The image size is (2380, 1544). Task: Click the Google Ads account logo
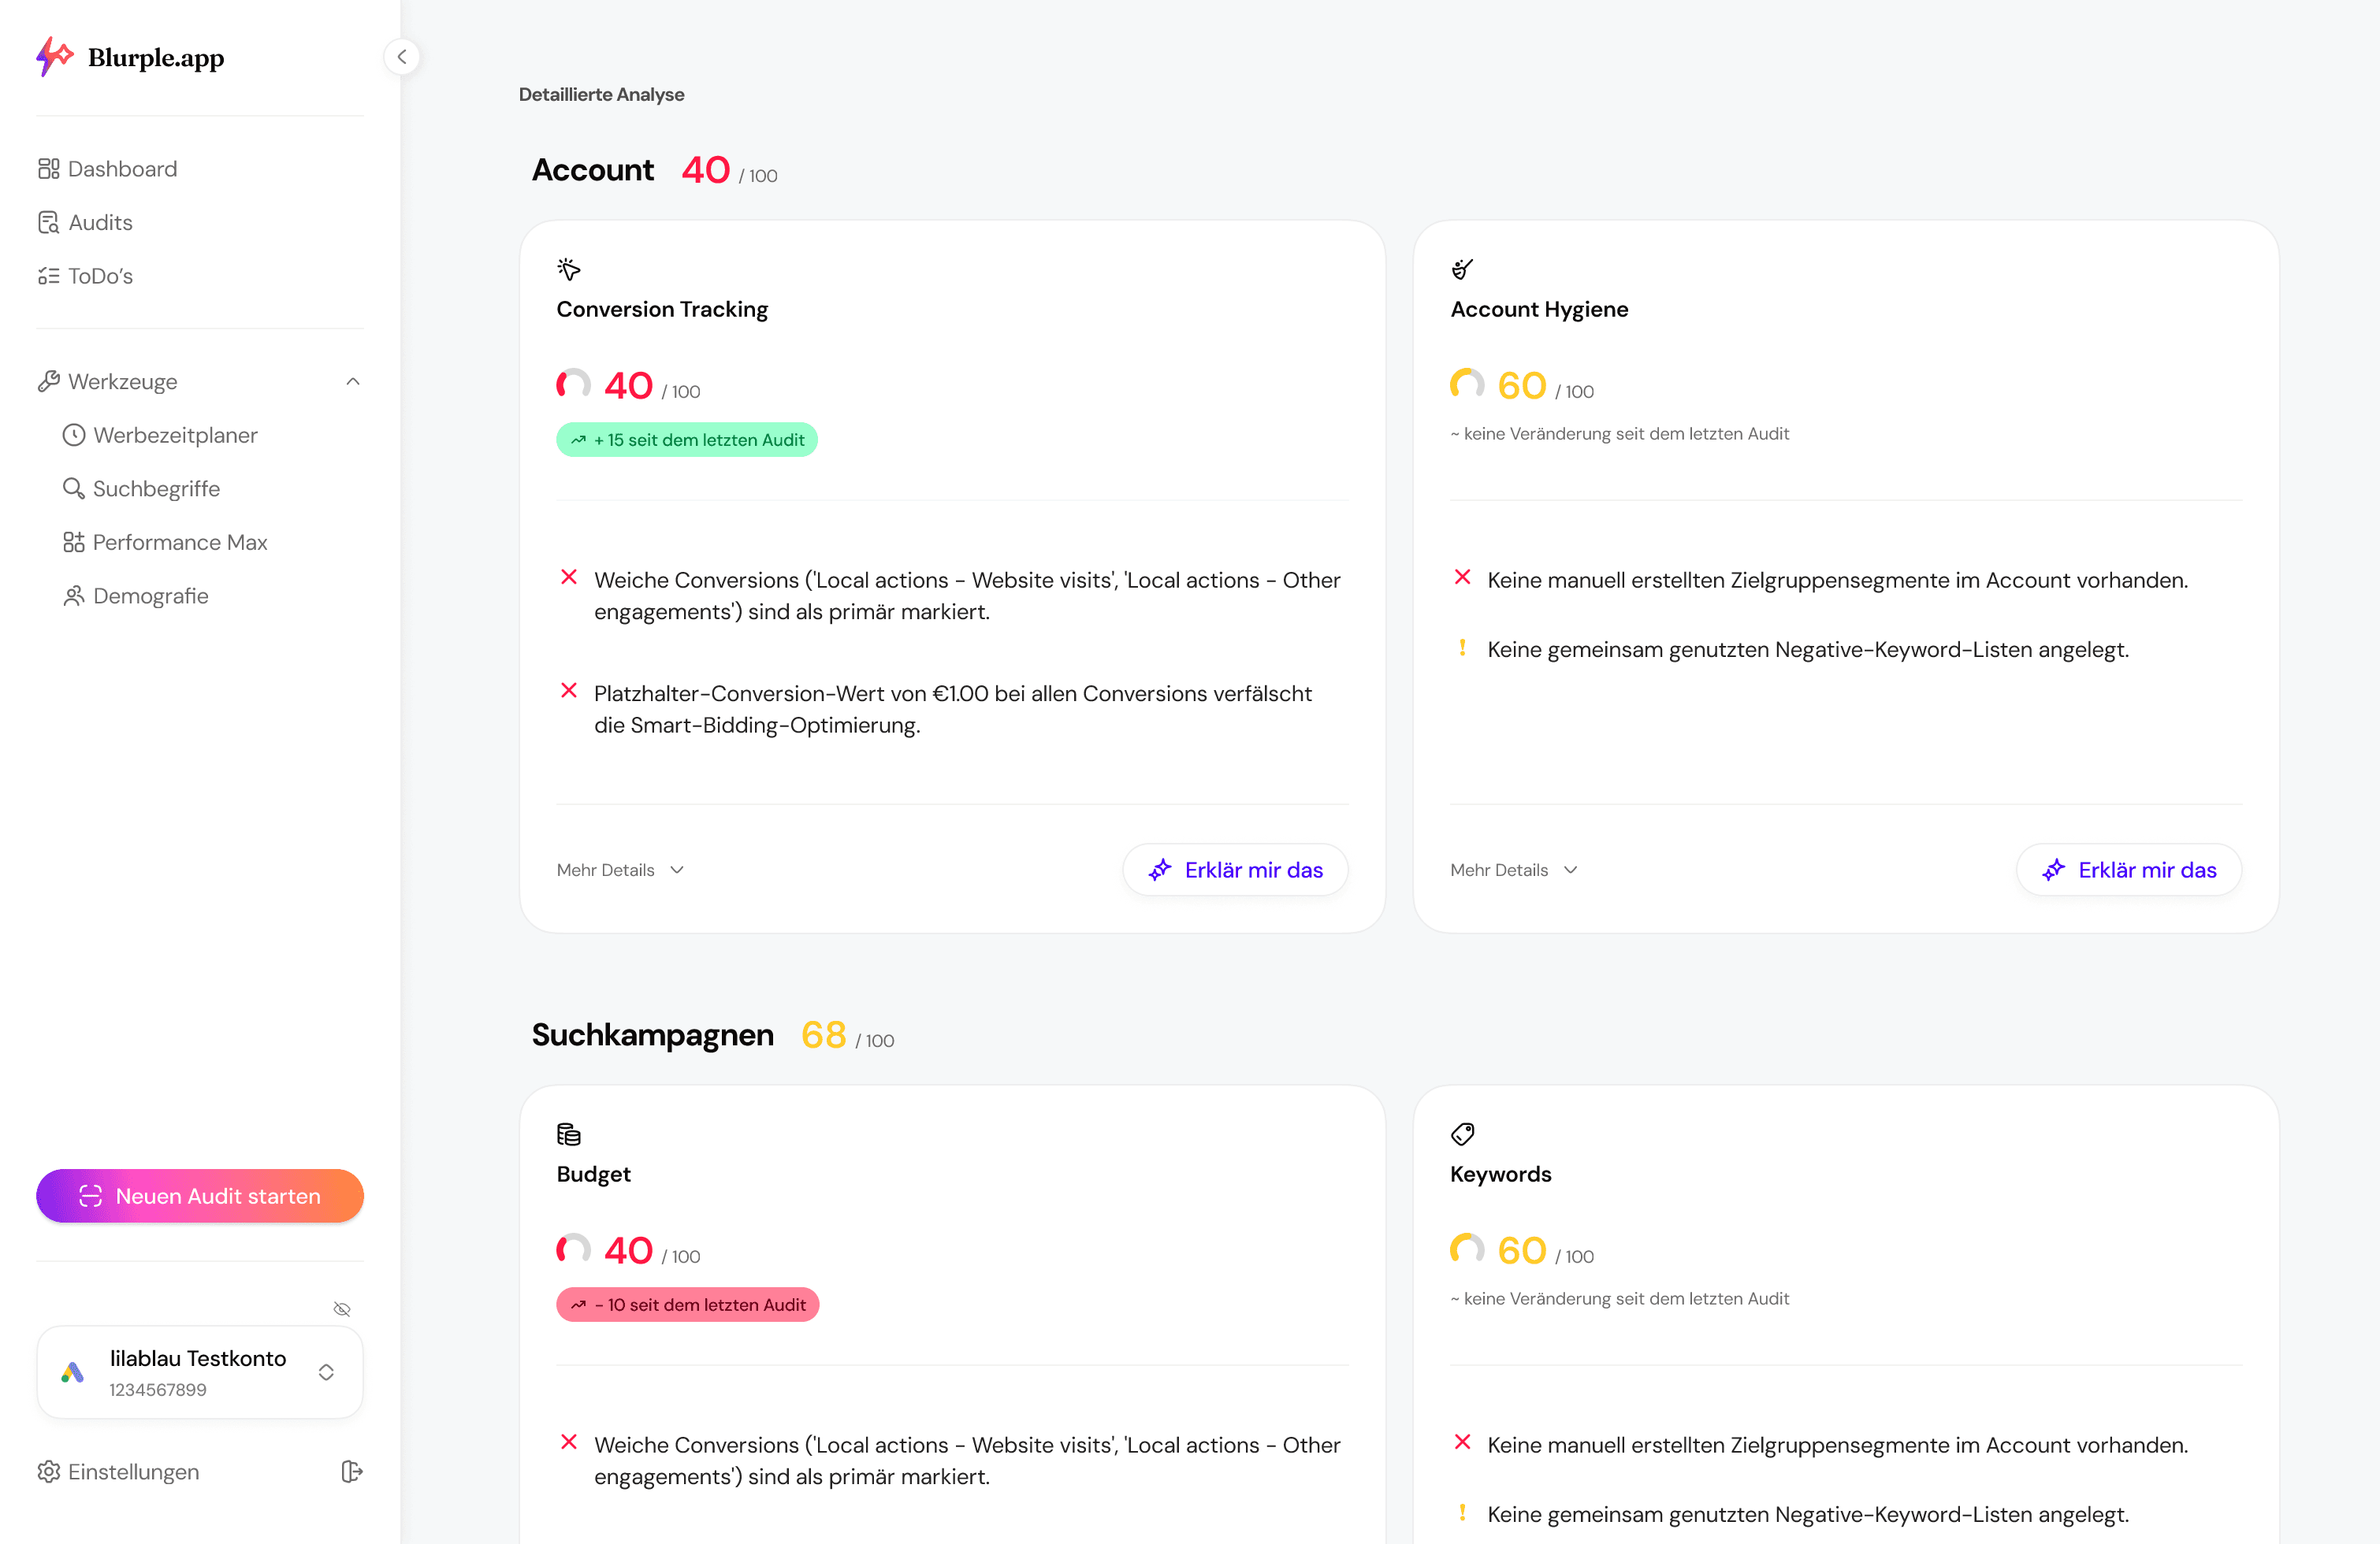pyautogui.click(x=72, y=1372)
